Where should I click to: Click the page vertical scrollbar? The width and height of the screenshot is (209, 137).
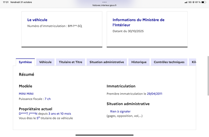pyautogui.click(x=208, y=76)
